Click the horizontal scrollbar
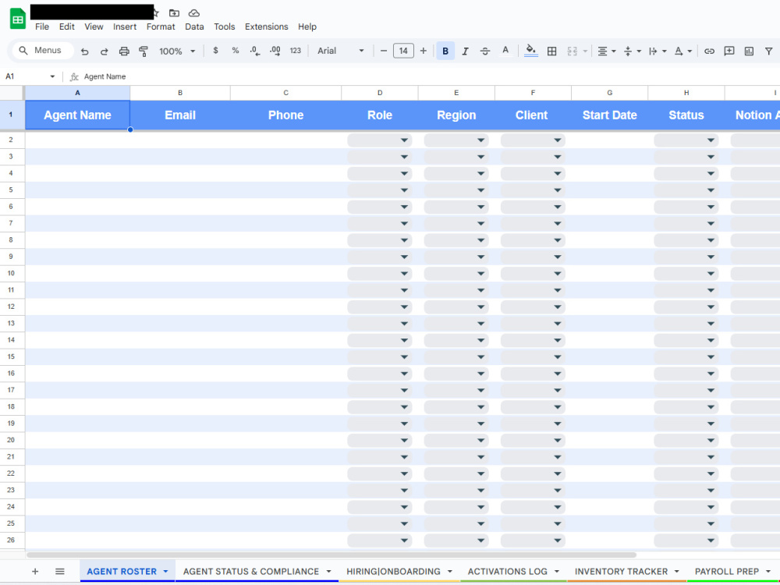780x585 pixels. (x=331, y=555)
